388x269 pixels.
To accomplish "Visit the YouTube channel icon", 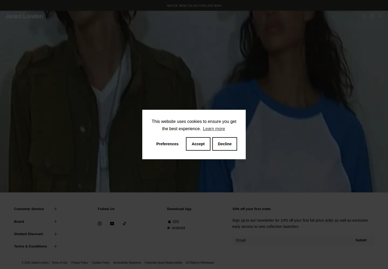I will pos(112,224).
